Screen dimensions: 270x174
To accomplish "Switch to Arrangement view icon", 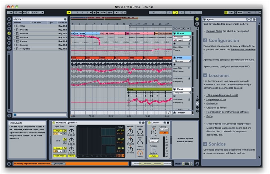I will click(x=197, y=19).
